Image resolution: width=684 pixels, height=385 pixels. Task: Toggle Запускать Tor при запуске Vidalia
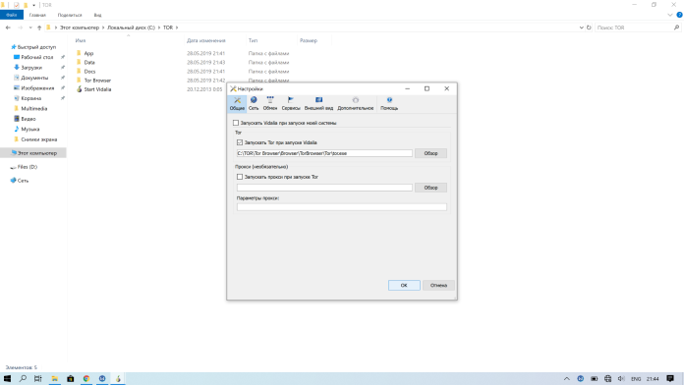pos(240,142)
